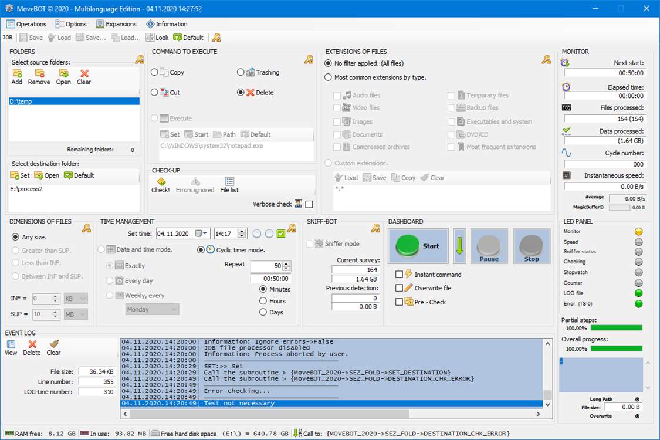Enable the Verbose check checkbox
This screenshot has height=440, width=660.
(309, 204)
